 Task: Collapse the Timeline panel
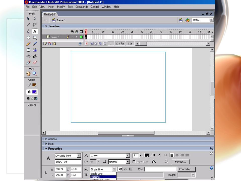click(46, 26)
